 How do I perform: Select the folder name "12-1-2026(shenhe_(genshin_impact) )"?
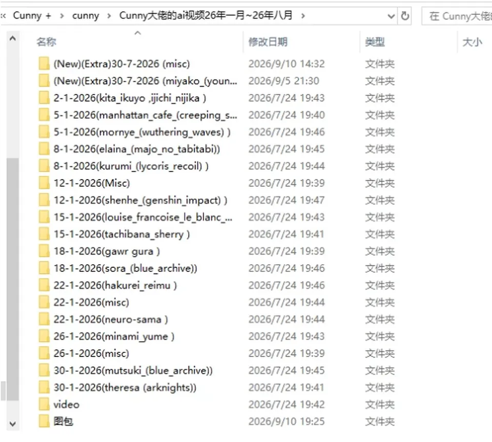(140, 200)
